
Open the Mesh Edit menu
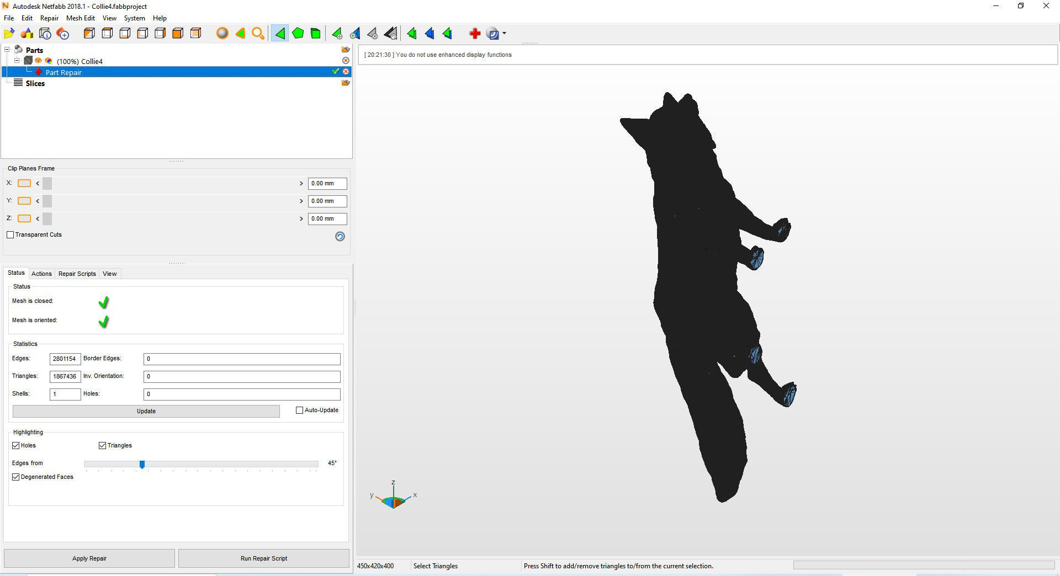pos(81,18)
